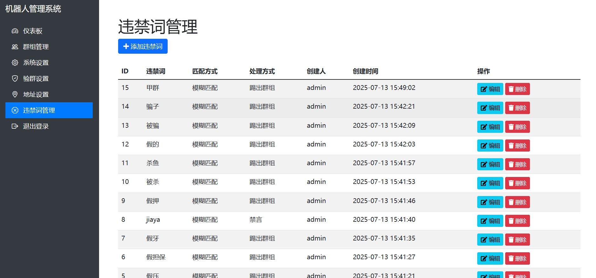Click the system settings gear icon

[x=15, y=63]
